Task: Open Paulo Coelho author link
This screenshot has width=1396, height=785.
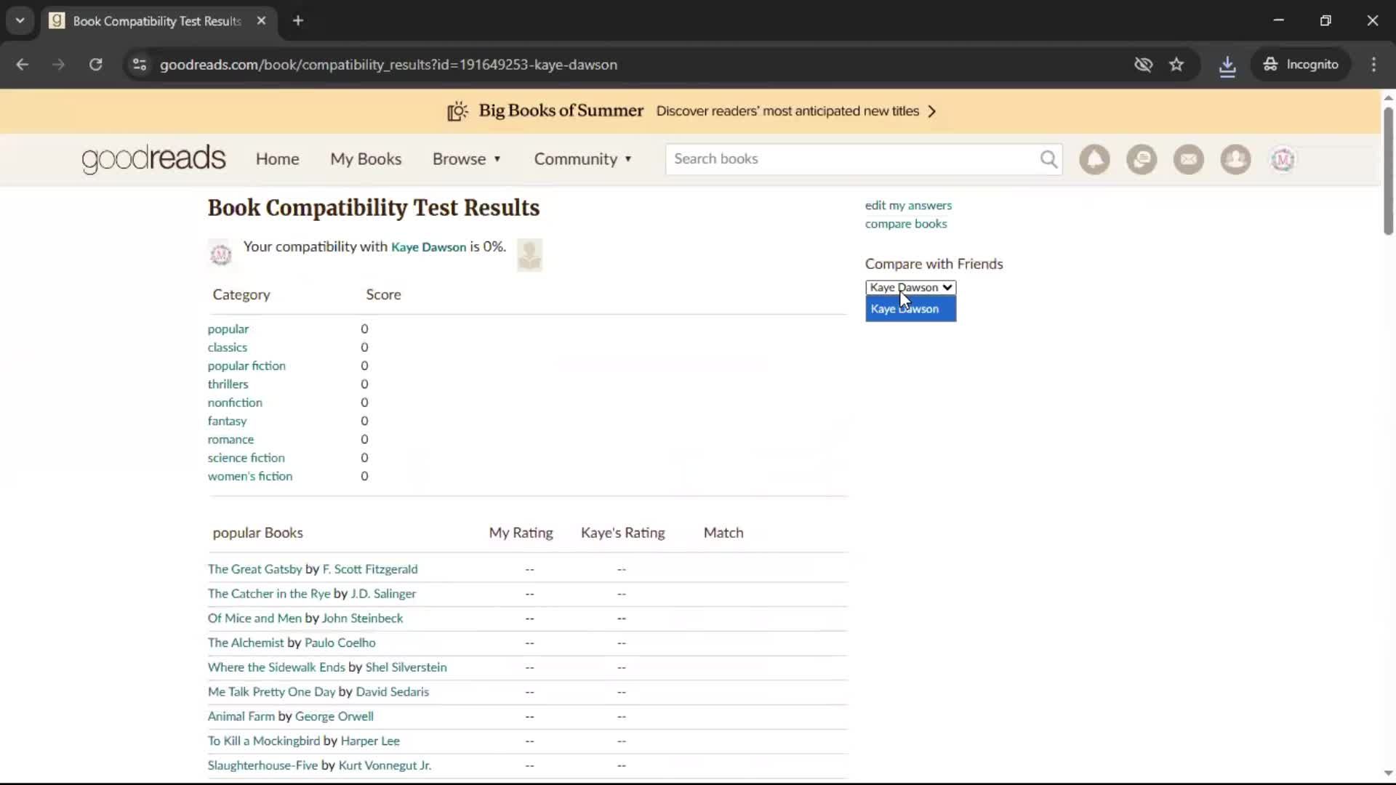Action: tap(340, 643)
